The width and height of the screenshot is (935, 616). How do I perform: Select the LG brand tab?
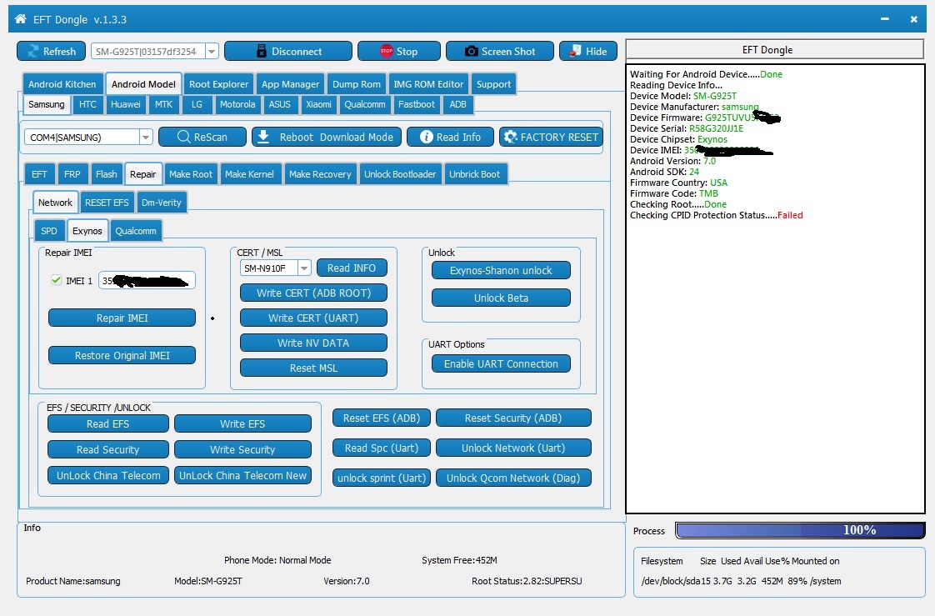click(197, 104)
